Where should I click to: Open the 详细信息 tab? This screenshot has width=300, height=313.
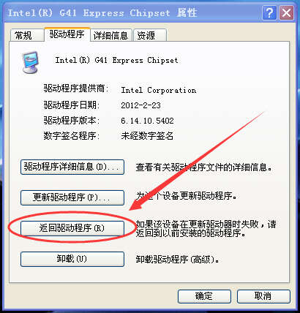111,35
